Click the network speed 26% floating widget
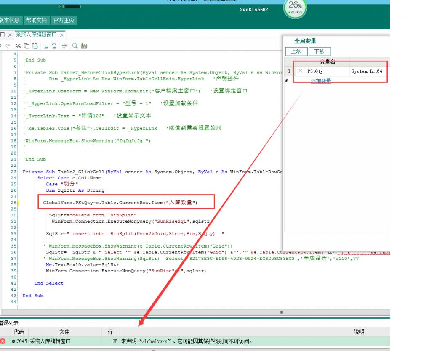 [x=295, y=8]
